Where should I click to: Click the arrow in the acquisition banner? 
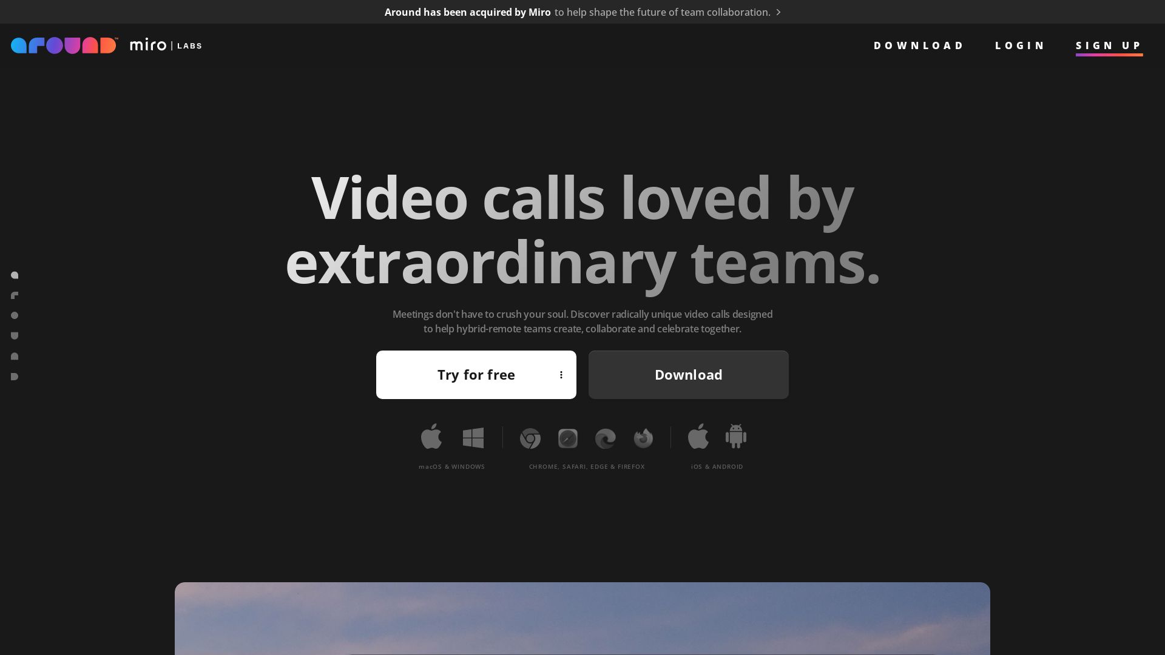click(x=778, y=12)
